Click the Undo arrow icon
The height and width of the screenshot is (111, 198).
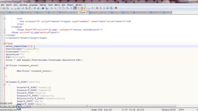click(x=35, y=8)
